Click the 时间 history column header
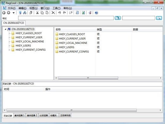The height and width of the screenshot is (124, 165). [23, 89]
